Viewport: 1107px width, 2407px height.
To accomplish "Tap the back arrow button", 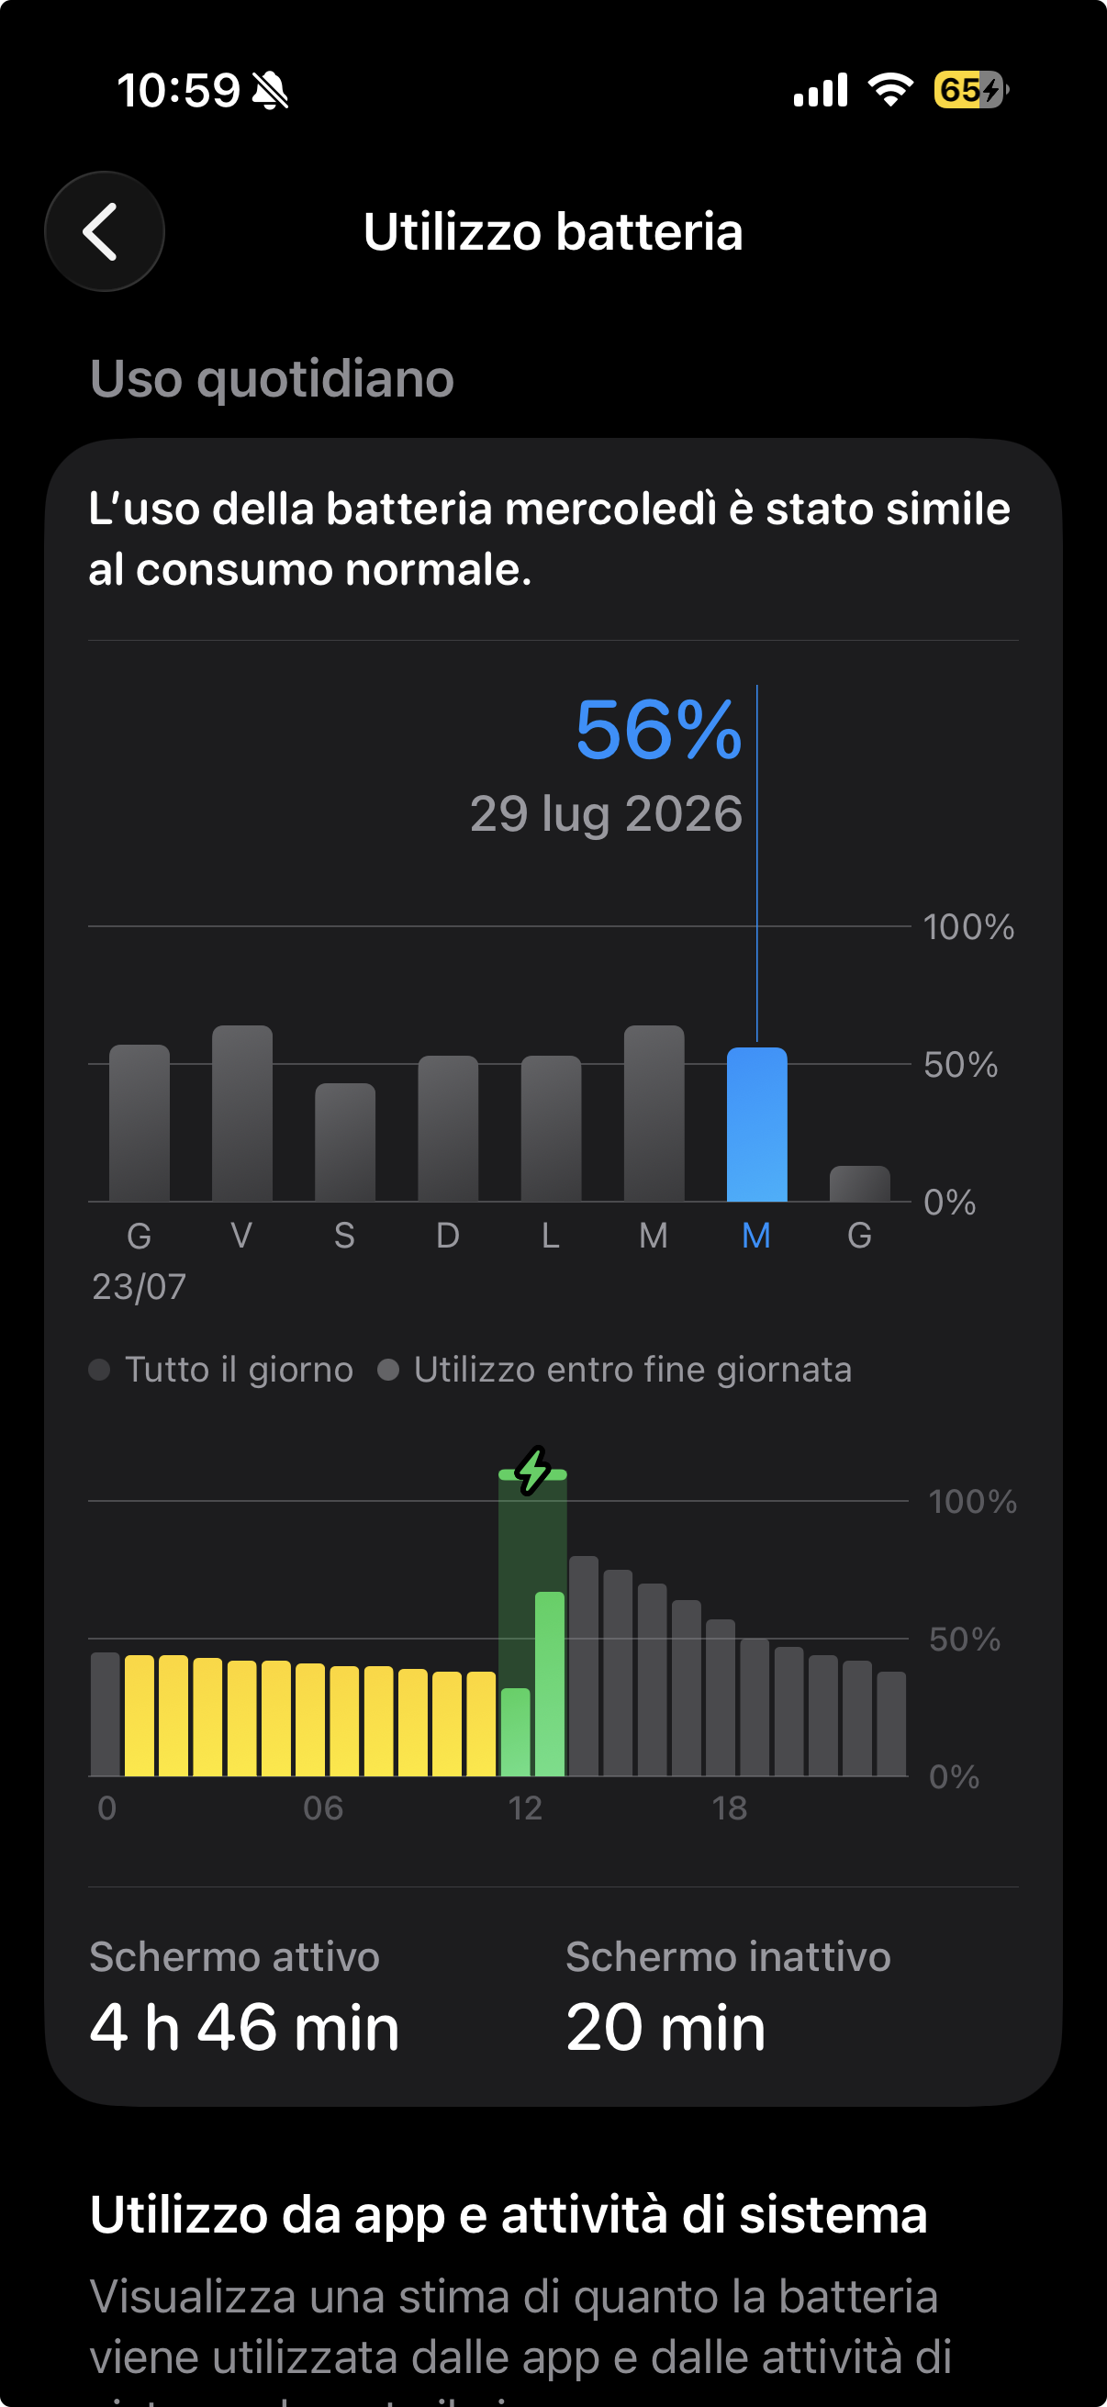I will [104, 230].
